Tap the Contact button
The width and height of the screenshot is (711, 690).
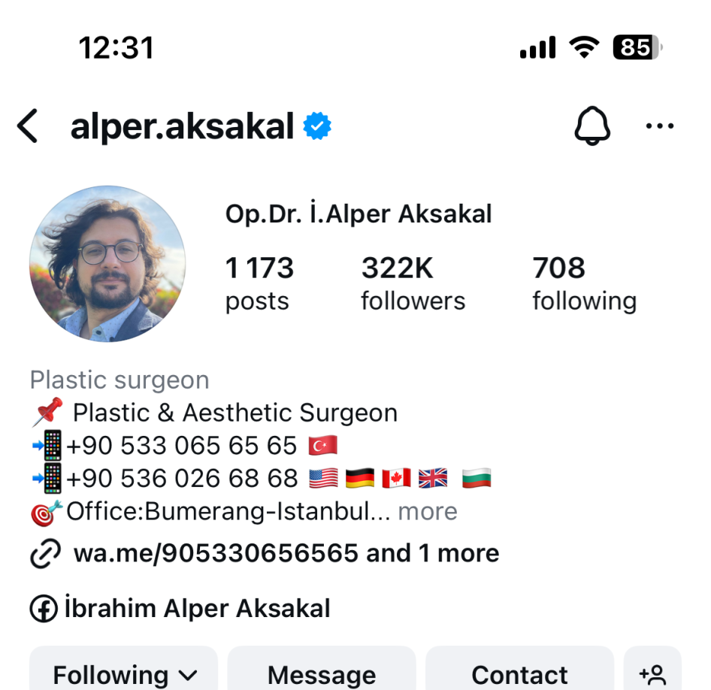[x=519, y=674]
